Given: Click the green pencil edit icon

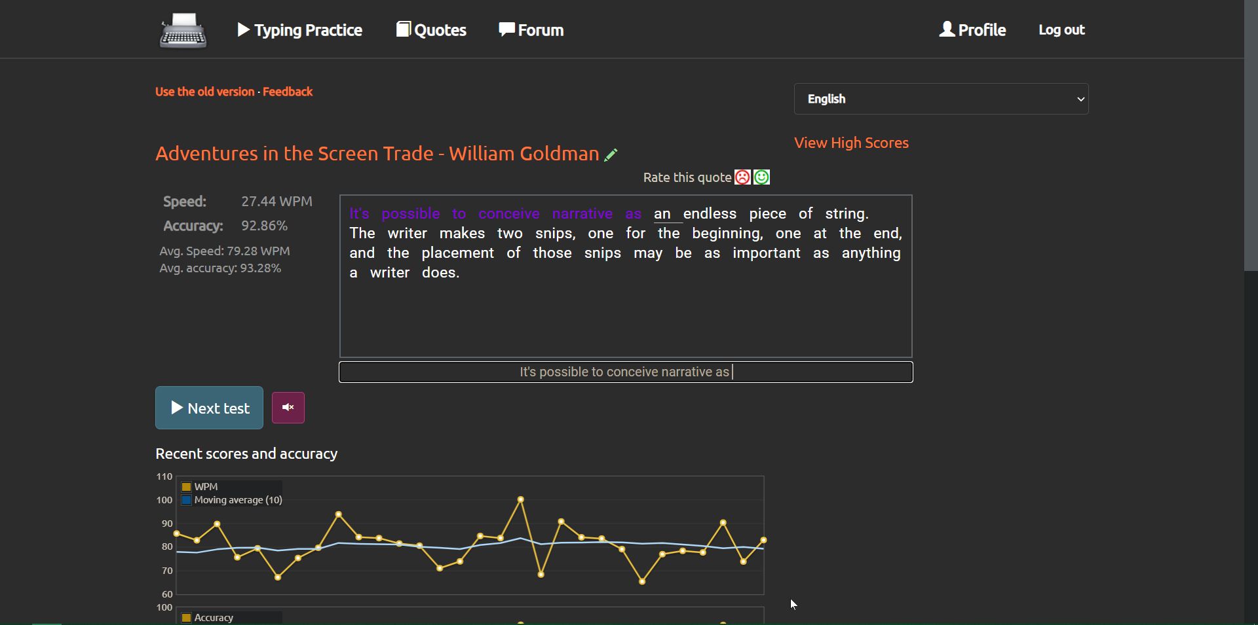Looking at the screenshot, I should tap(611, 154).
